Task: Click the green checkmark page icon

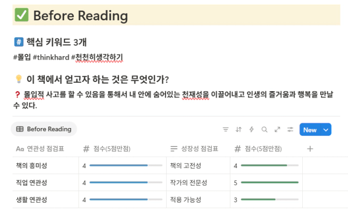Action: click(x=21, y=15)
